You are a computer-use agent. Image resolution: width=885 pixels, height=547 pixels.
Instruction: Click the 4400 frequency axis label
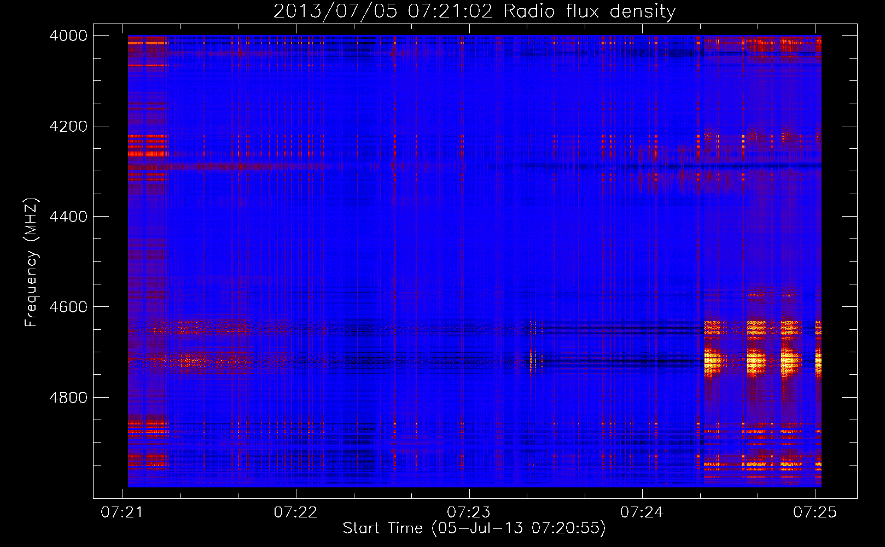pyautogui.click(x=68, y=217)
